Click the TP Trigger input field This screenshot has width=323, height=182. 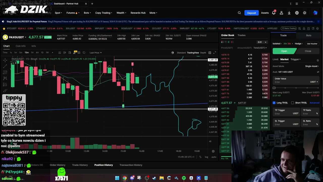(x=286, y=112)
